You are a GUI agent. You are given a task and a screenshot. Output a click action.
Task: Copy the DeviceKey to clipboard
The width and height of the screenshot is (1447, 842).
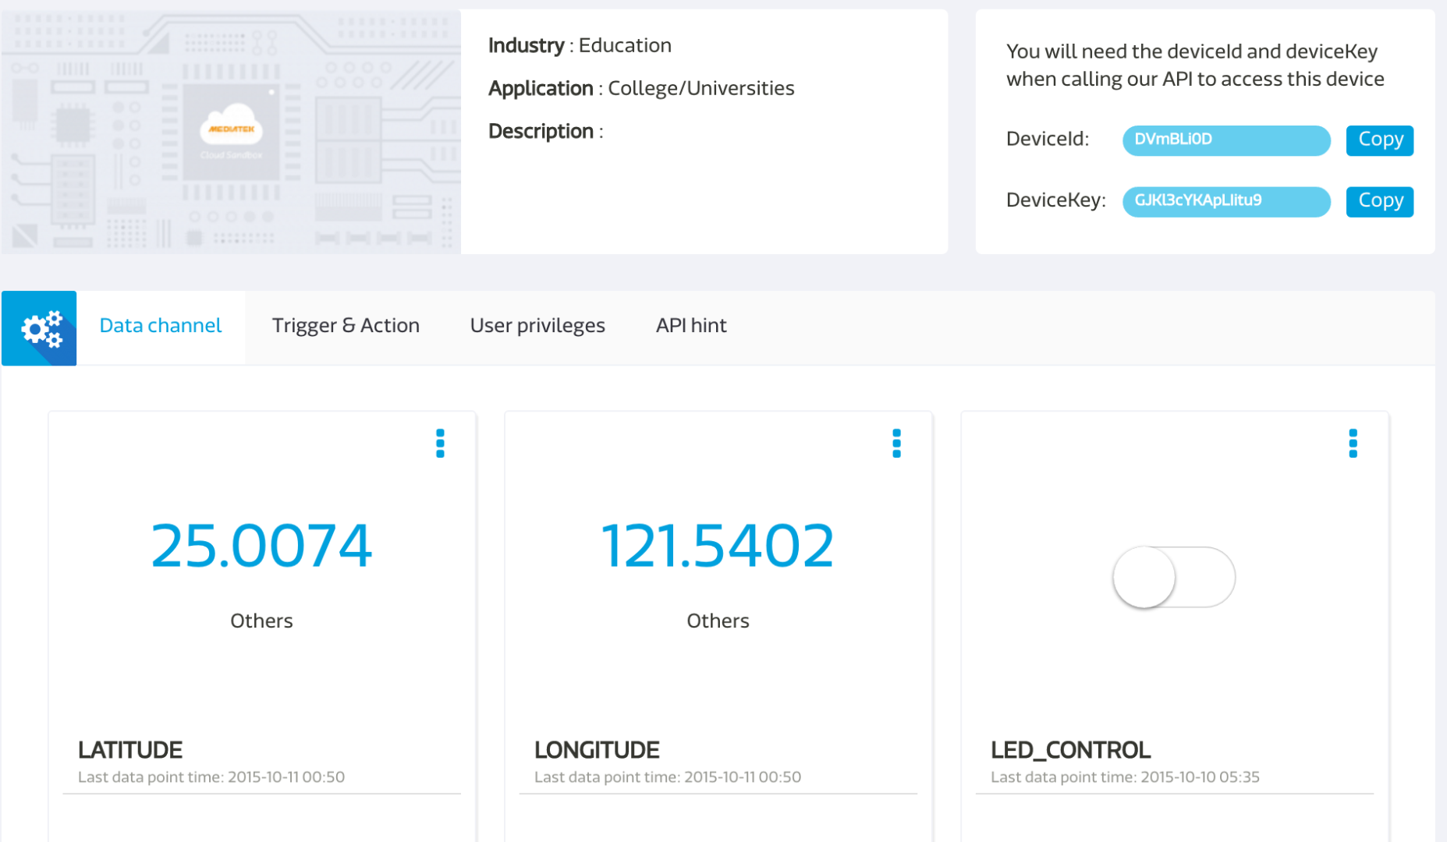pos(1379,200)
